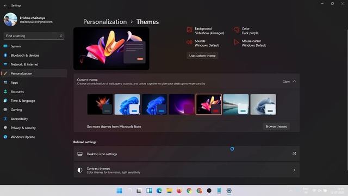The width and height of the screenshot is (348, 196).
Task: Click the Browse themes button
Action: [276, 126]
